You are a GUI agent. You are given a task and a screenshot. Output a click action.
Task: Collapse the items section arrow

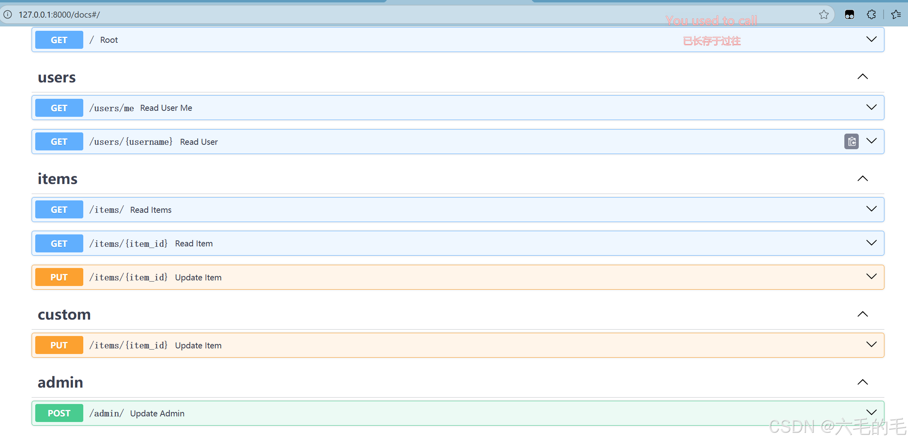(x=863, y=178)
